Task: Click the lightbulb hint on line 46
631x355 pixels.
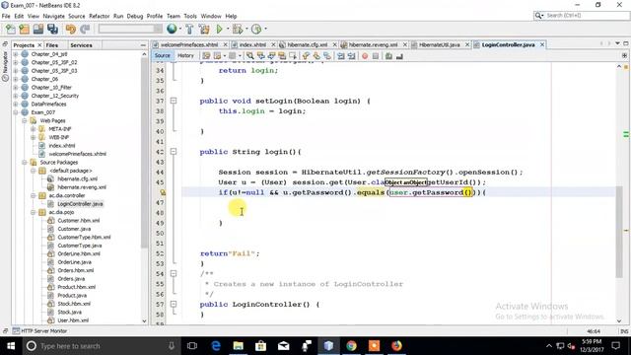Action: click(163, 192)
